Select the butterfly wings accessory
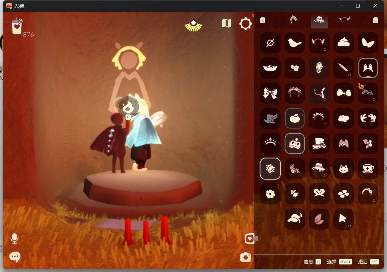Image resolution: width=387 pixels, height=272 pixels. coord(368,43)
